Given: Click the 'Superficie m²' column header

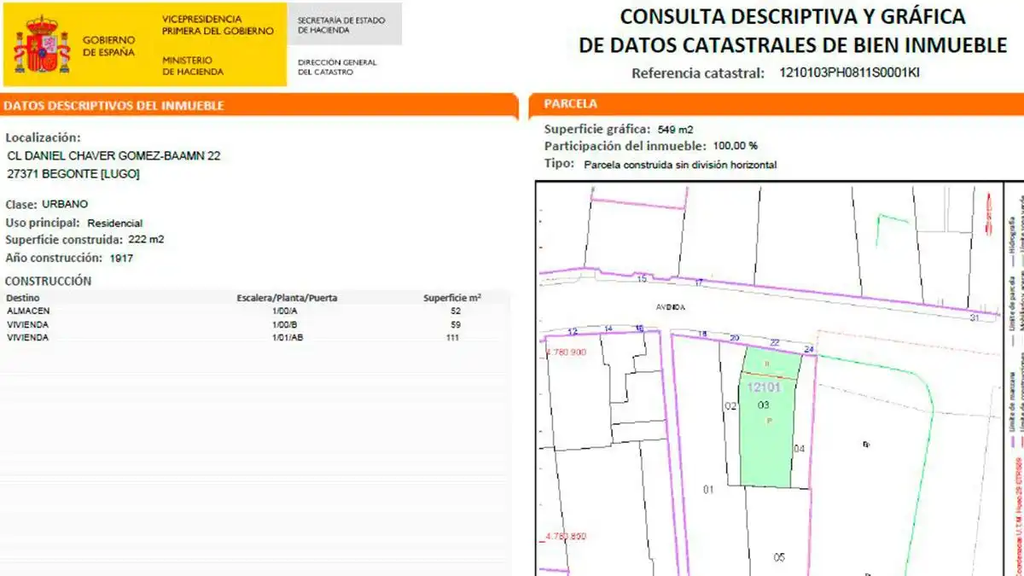Looking at the screenshot, I should (452, 298).
